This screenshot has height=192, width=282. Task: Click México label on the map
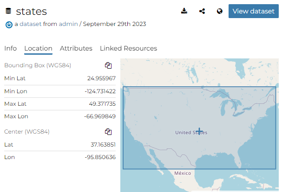click(x=183, y=173)
